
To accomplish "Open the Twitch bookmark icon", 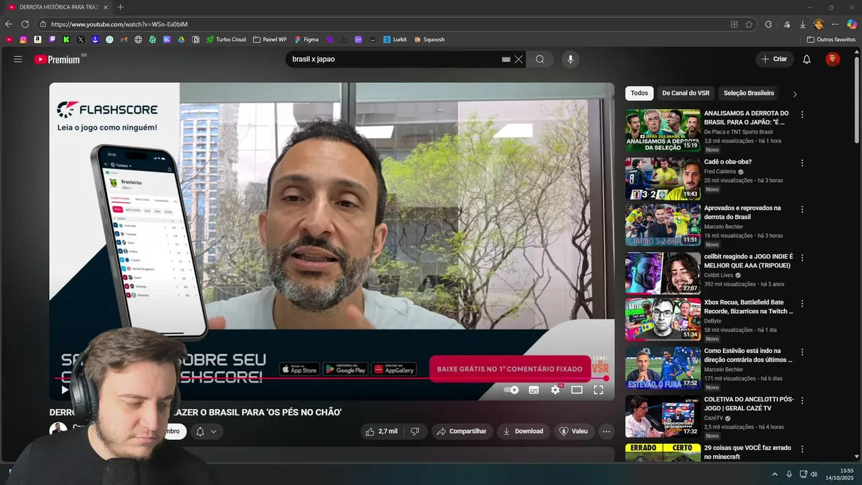I will (52, 40).
